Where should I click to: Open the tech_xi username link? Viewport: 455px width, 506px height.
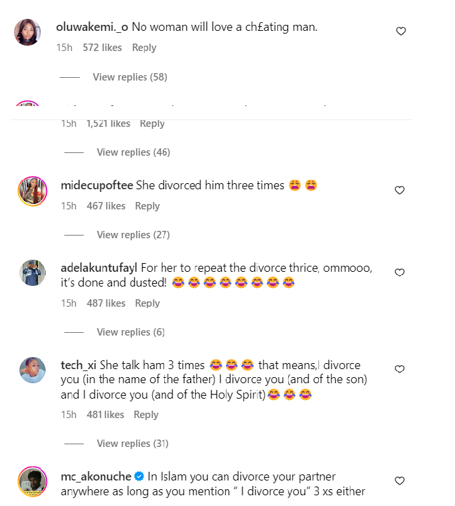pyautogui.click(x=78, y=366)
